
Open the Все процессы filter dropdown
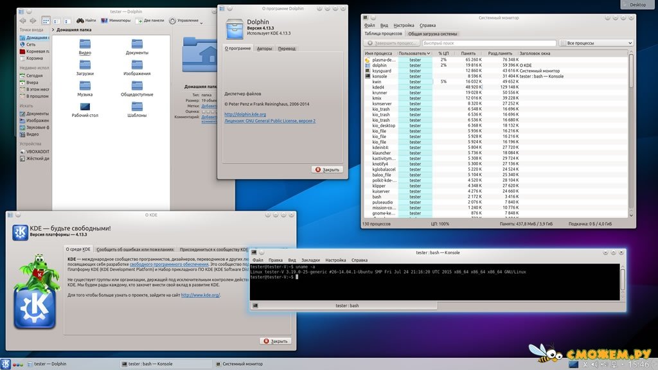tap(596, 43)
